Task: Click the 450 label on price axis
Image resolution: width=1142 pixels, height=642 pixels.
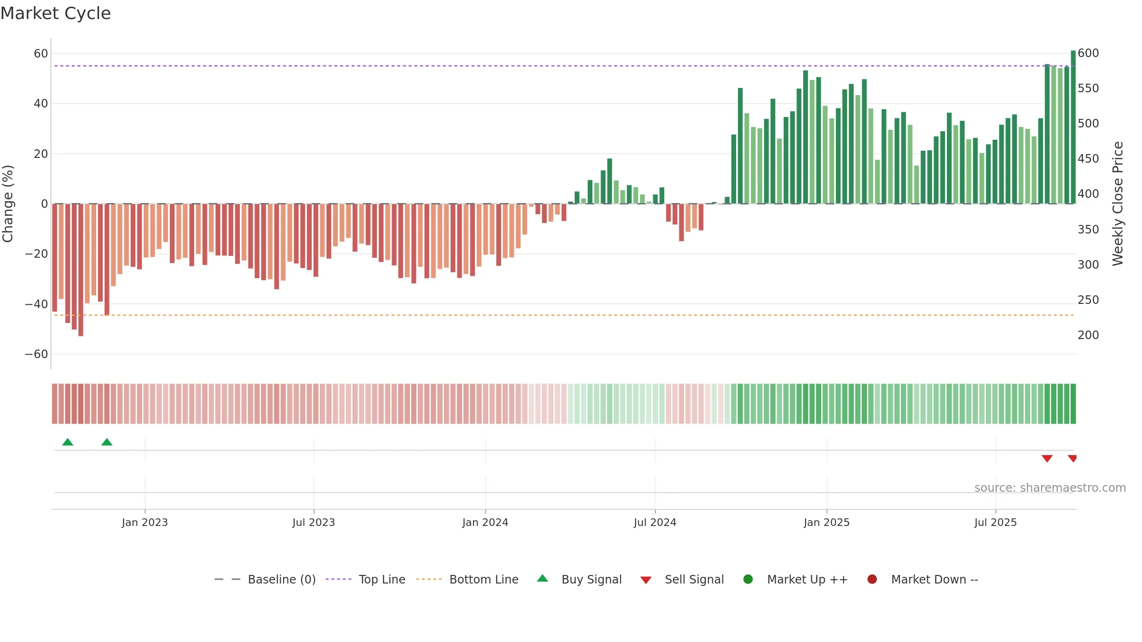Action: (x=1088, y=158)
